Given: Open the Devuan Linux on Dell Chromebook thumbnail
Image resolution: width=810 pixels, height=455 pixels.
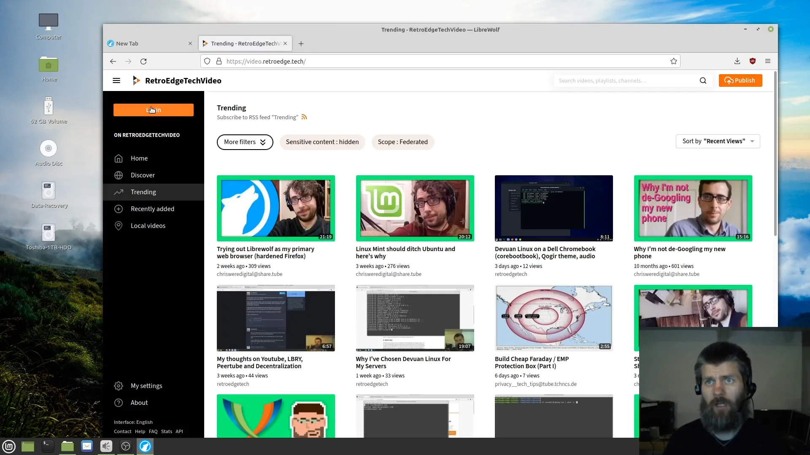Looking at the screenshot, I should [553, 209].
